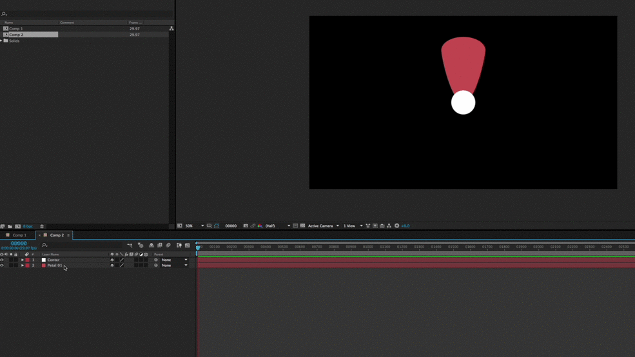The width and height of the screenshot is (635, 357).
Task: Close the Comp 2 timeline tab
Action: pyautogui.click(x=39, y=235)
